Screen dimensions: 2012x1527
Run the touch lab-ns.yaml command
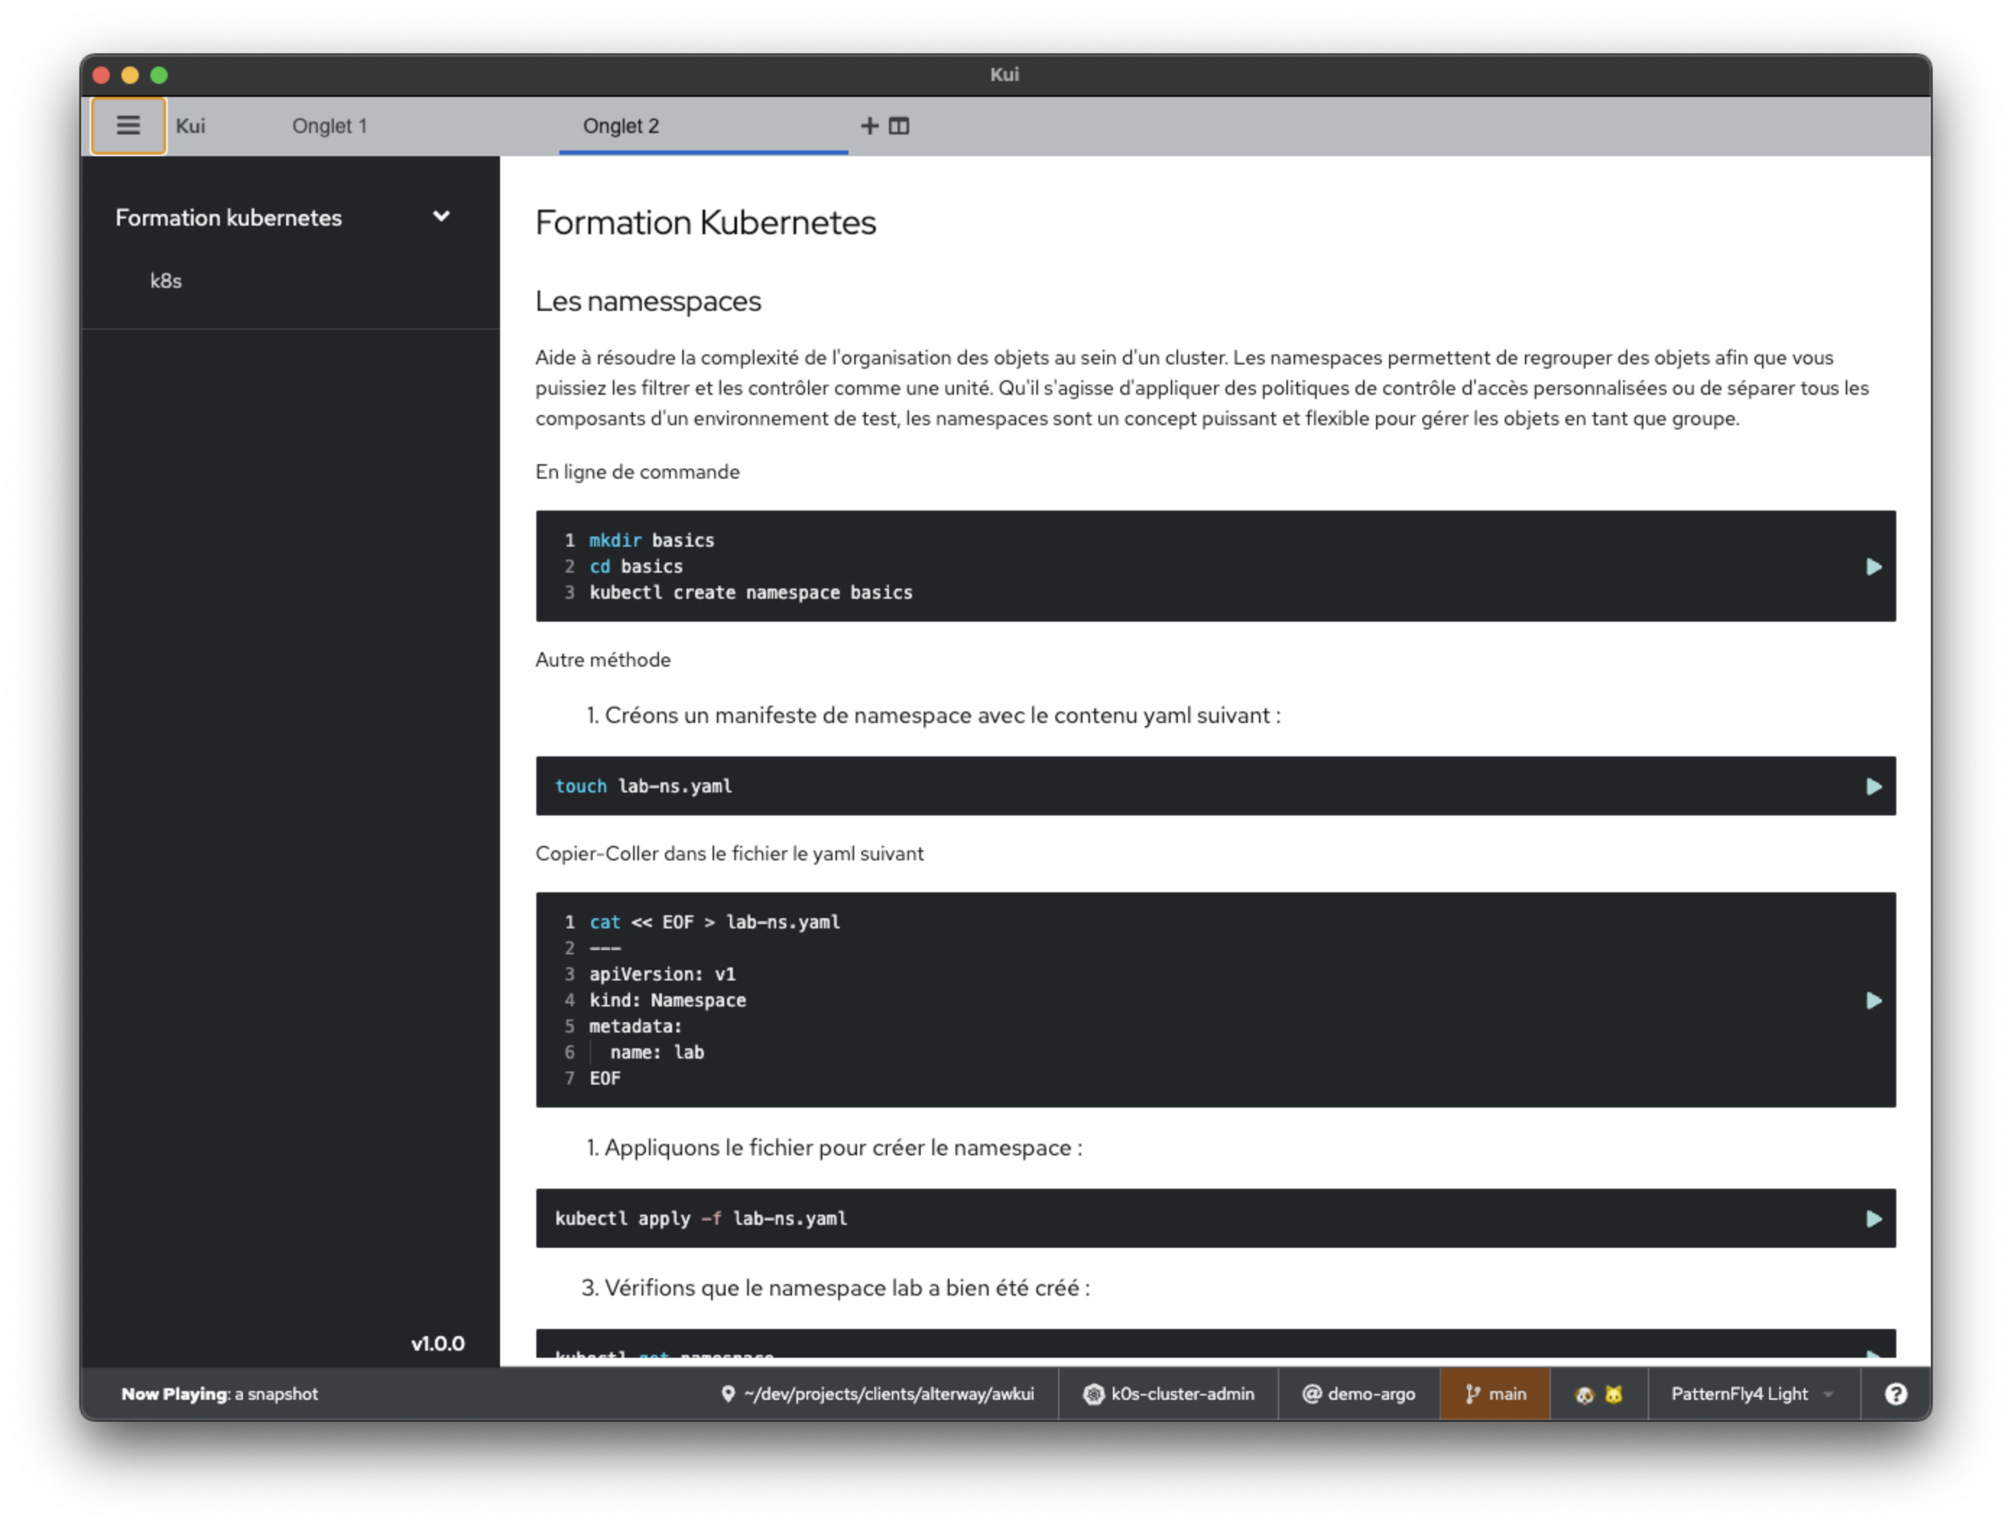point(1873,786)
